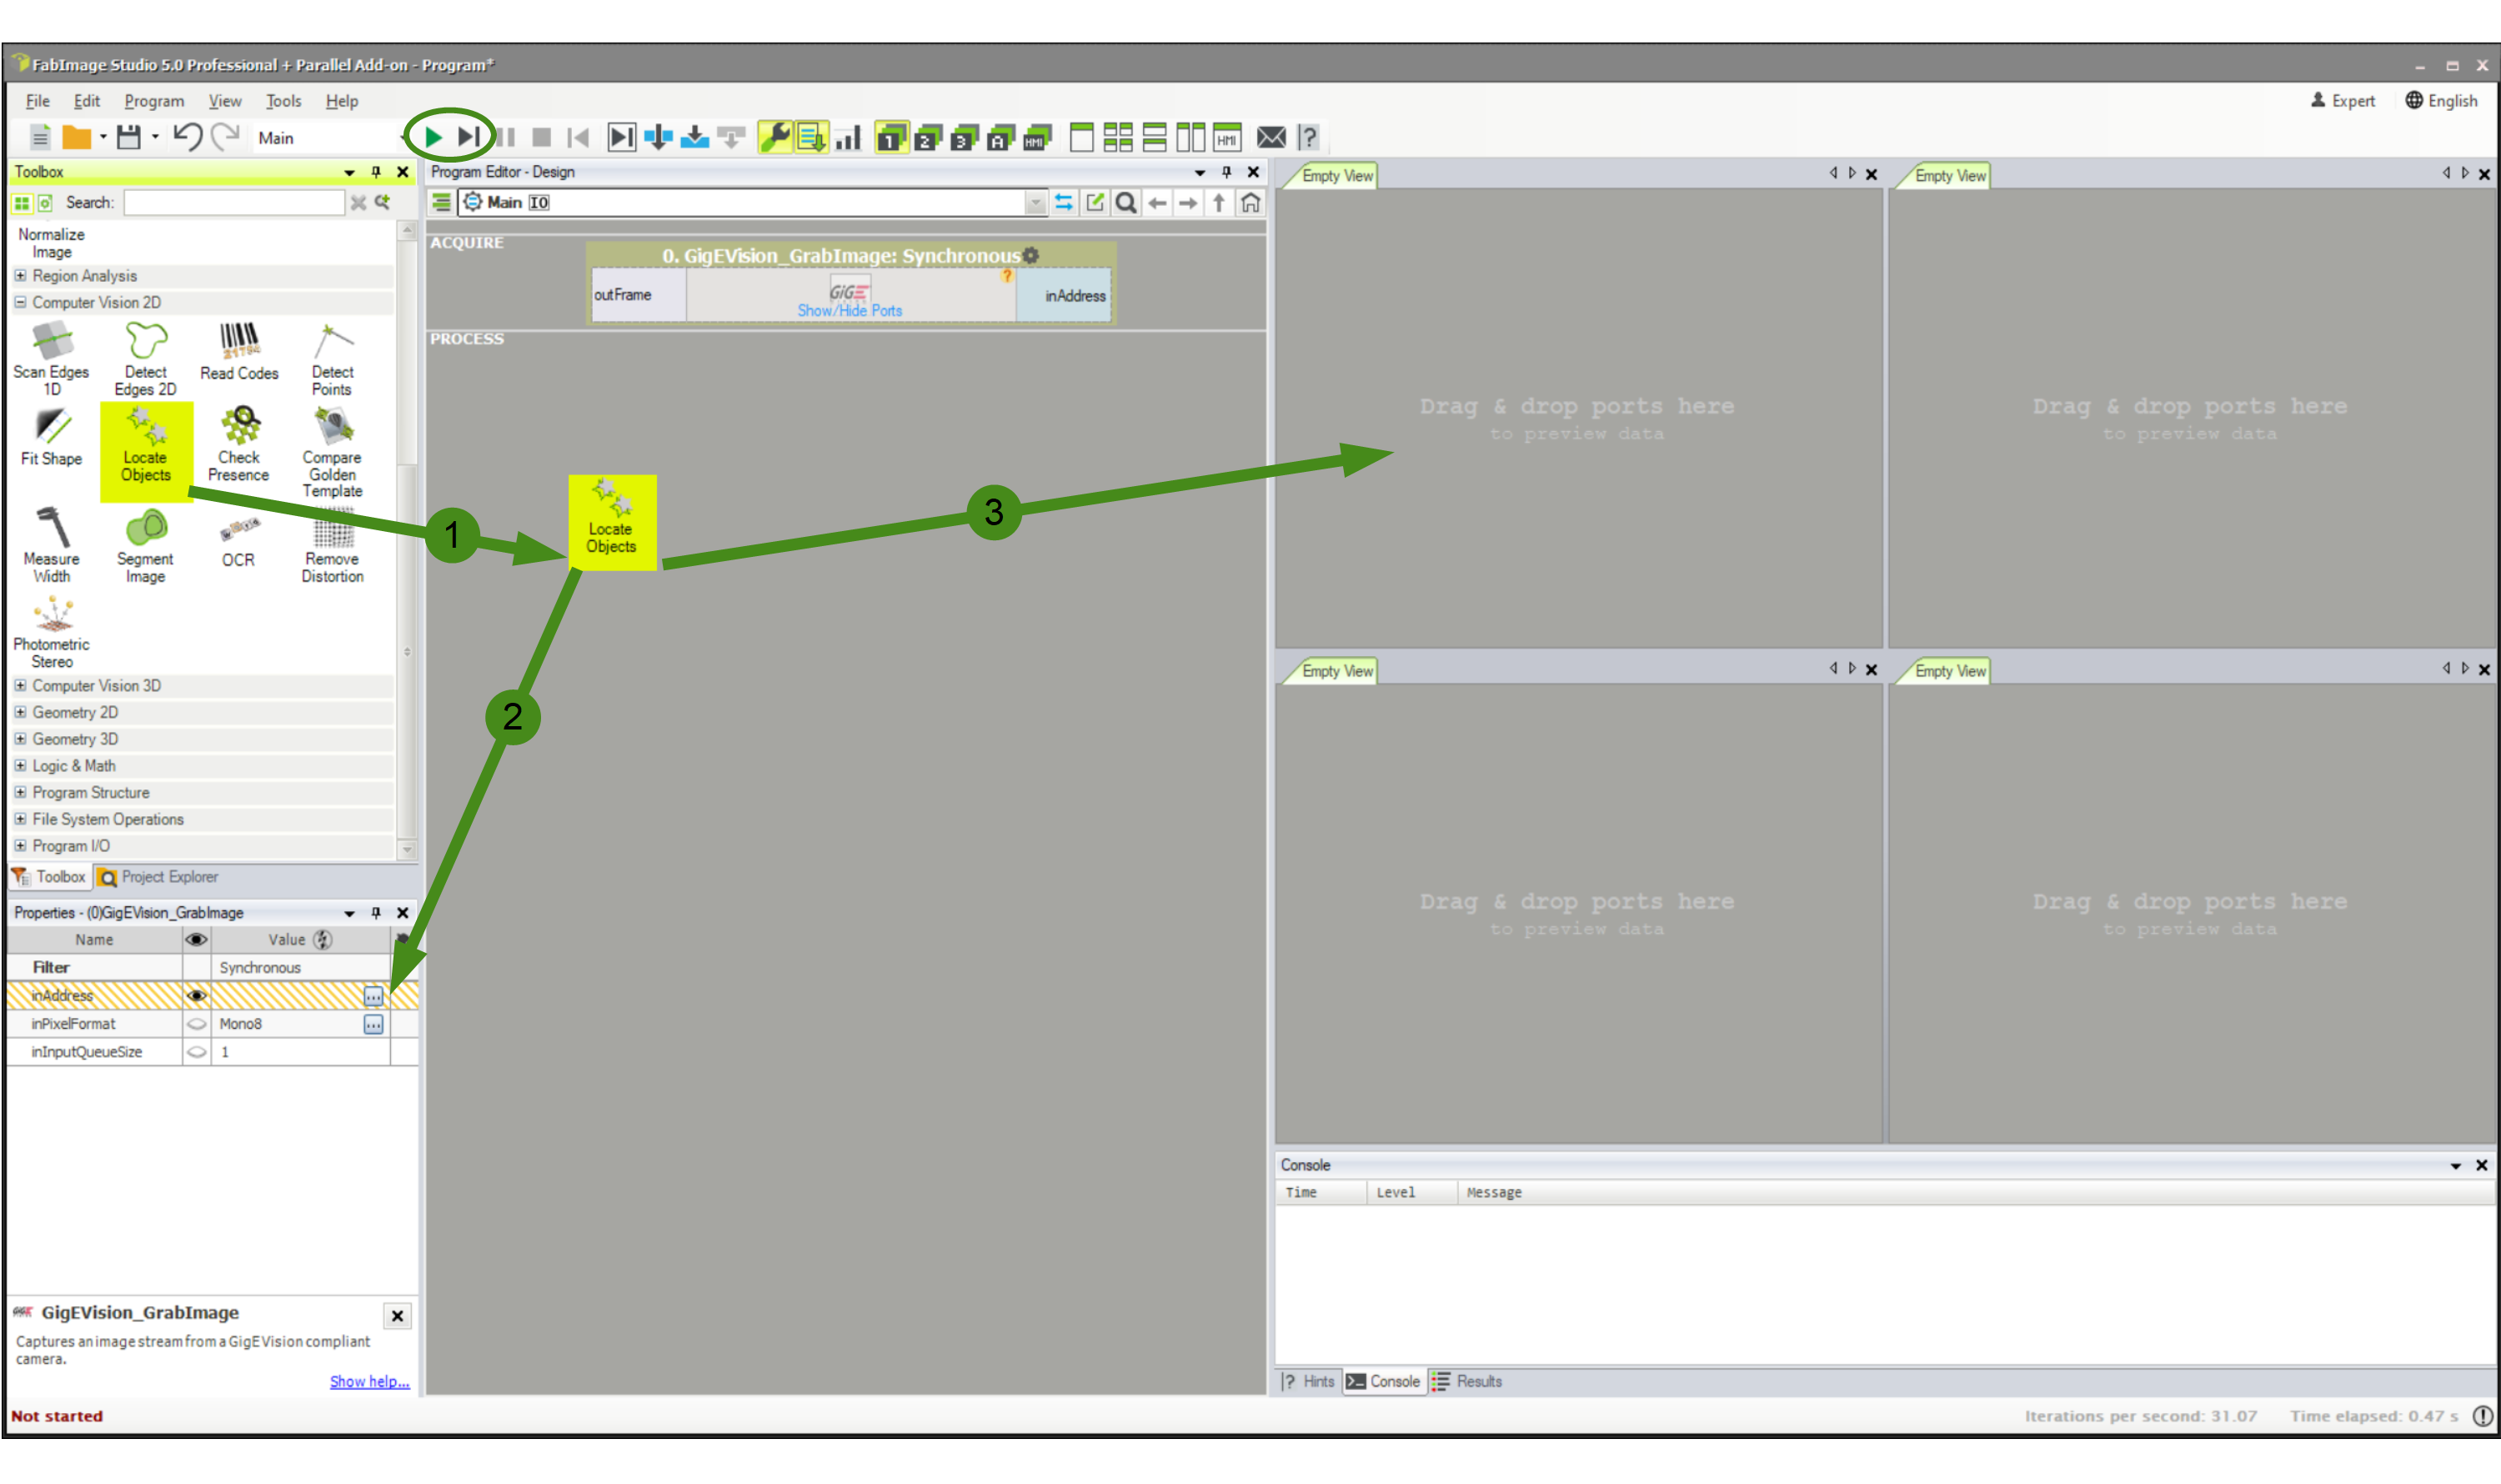Toggle visibility eye for inAddress property
Viewport: 2501px width, 1484px height.
click(x=196, y=995)
